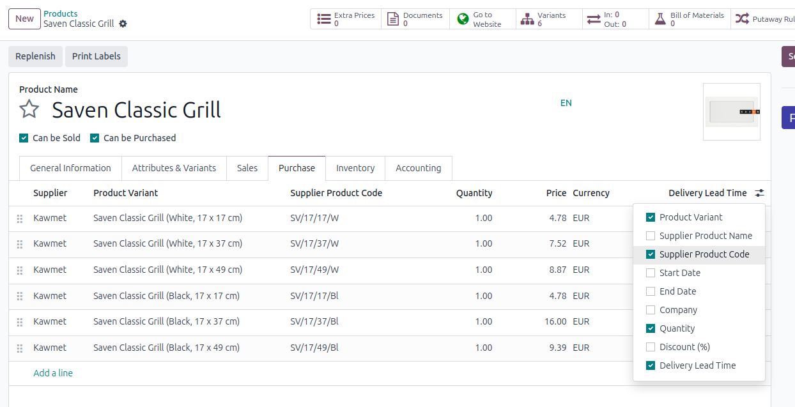Click price value 9.39
Image resolution: width=795 pixels, height=407 pixels.
point(558,348)
